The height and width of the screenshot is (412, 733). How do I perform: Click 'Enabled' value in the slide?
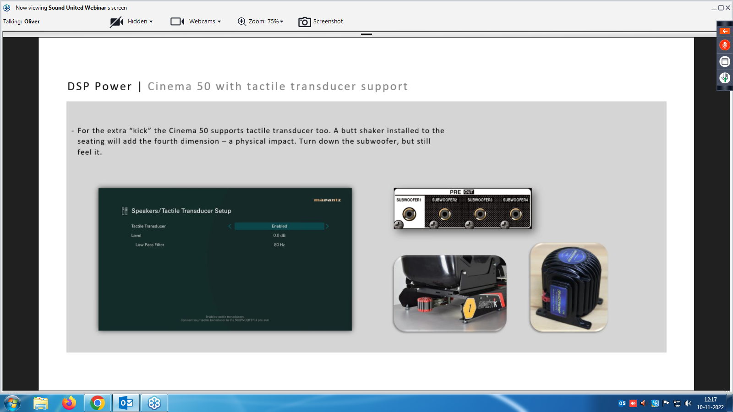[279, 226]
